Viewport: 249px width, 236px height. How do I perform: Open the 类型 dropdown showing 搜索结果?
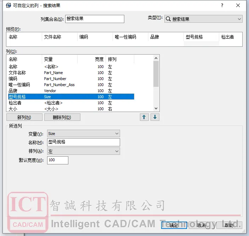[x=203, y=19]
